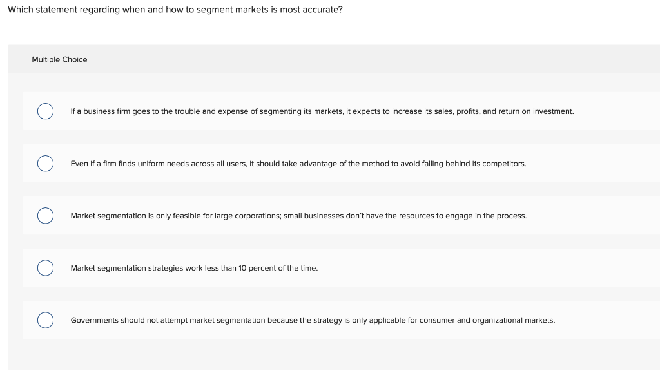This screenshot has height=371, width=660.
Task: Choose the radio for the '10 percent' answer
Action: click(x=45, y=267)
